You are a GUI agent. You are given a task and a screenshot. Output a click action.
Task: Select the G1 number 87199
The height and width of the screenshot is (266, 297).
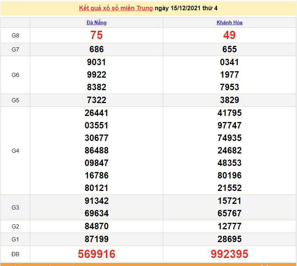point(96,239)
